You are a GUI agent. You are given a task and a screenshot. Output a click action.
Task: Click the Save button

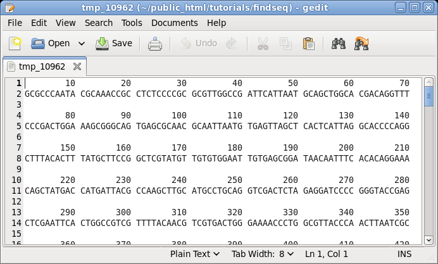[114, 44]
